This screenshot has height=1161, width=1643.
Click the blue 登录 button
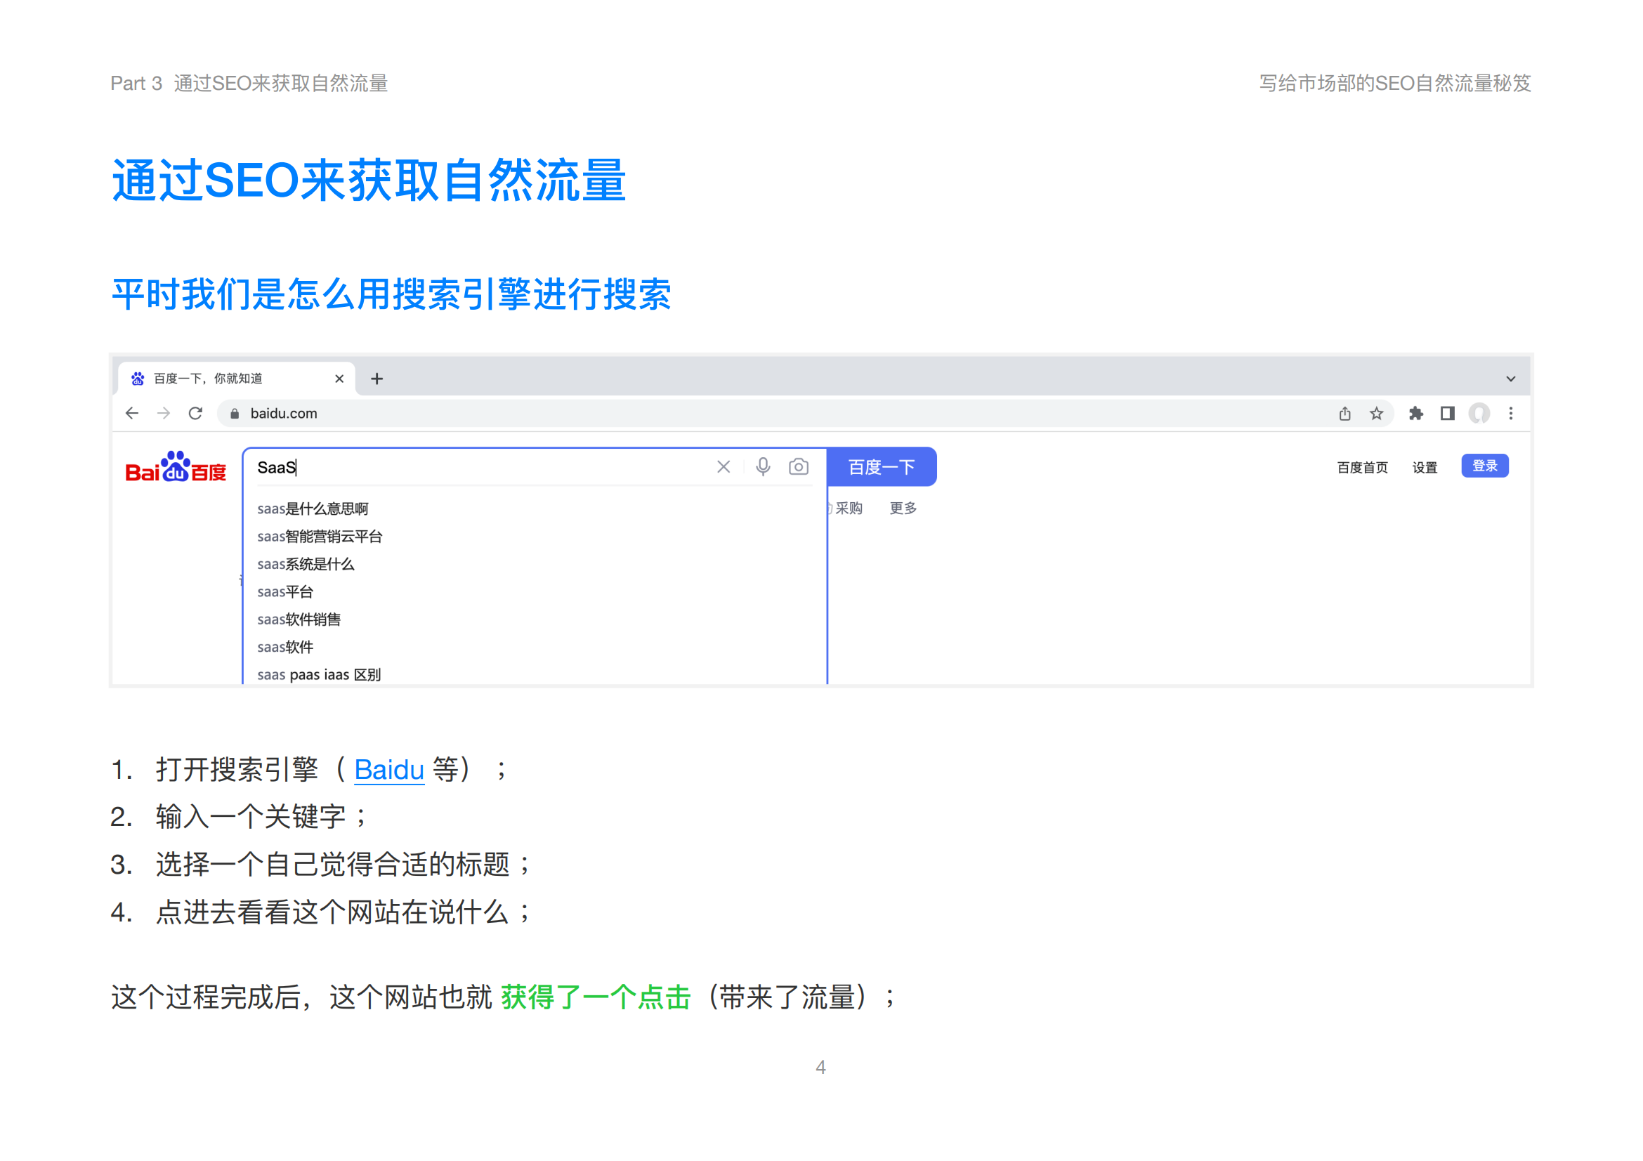[x=1484, y=466]
